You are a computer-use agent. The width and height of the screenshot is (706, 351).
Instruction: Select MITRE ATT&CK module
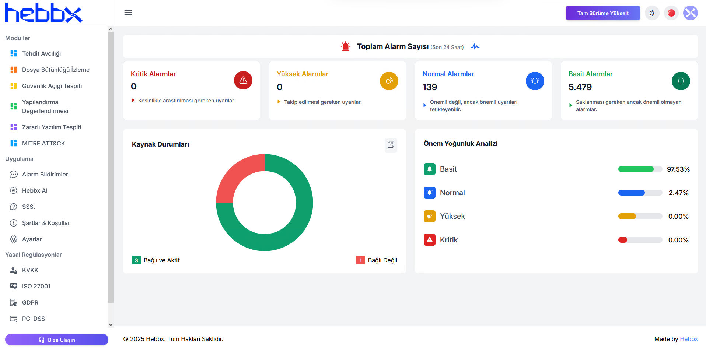(43, 143)
